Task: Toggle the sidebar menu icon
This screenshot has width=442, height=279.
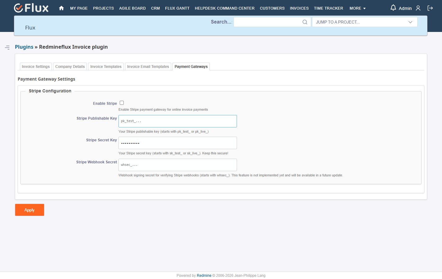Action: point(7,47)
